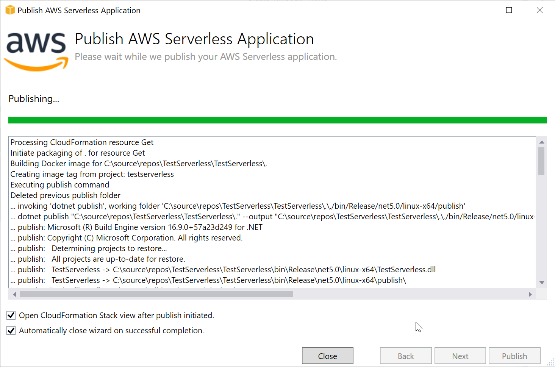Click log line ending with 'TestServerless.dll'
Screen dimensions: 555x367
click(223, 270)
